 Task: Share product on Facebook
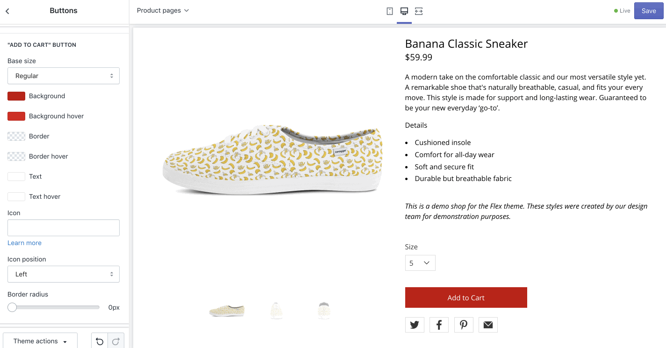click(439, 325)
